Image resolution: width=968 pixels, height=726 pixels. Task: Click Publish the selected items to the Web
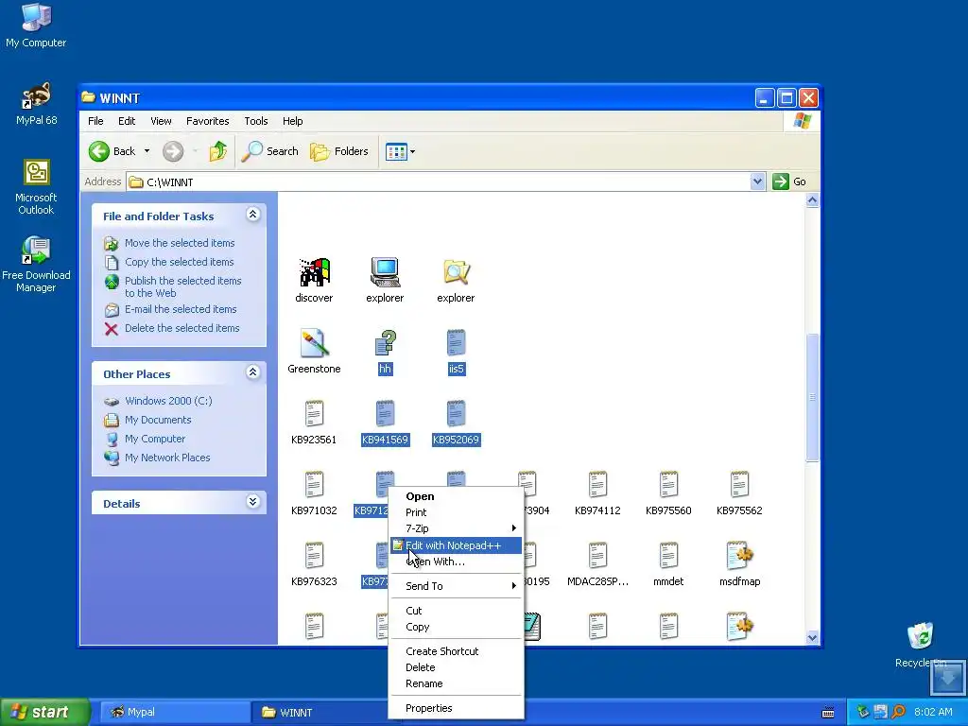click(182, 286)
